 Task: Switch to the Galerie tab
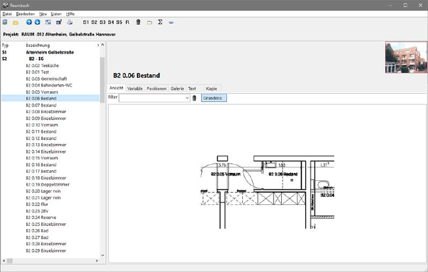pos(177,88)
